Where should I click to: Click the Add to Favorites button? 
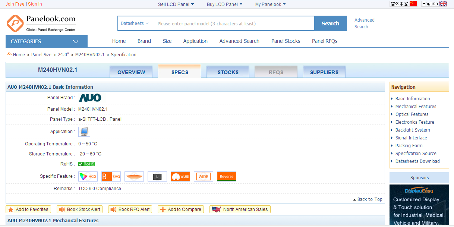(28, 209)
